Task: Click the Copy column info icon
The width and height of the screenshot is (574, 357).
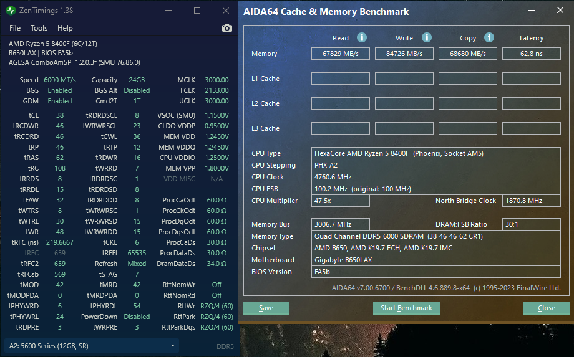Action: pyautogui.click(x=489, y=37)
